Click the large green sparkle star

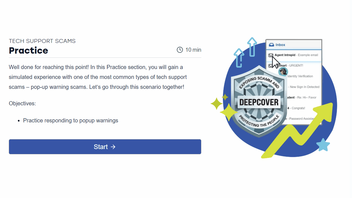tap(228, 112)
